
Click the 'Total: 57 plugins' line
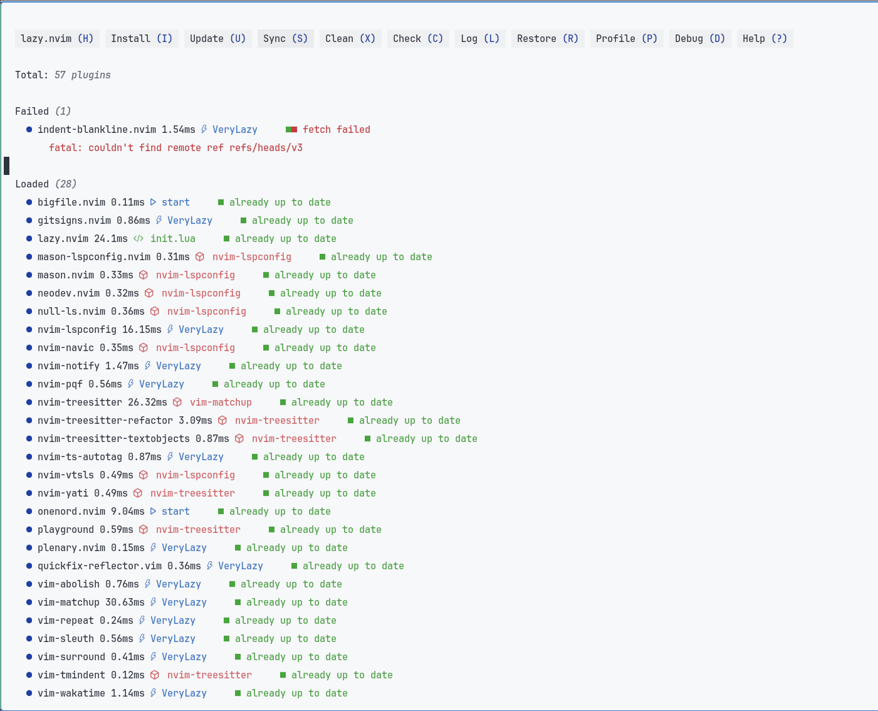click(63, 75)
